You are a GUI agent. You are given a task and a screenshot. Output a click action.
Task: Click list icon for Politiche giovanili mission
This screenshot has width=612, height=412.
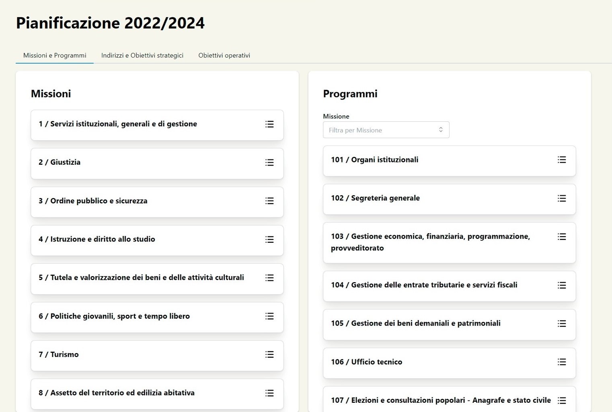[x=269, y=316]
